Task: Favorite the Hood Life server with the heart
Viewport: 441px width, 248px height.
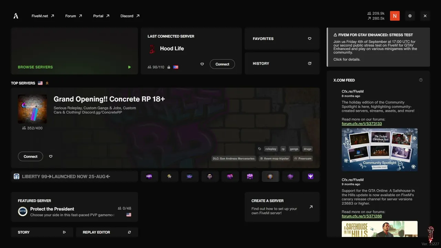Action: tap(202, 64)
